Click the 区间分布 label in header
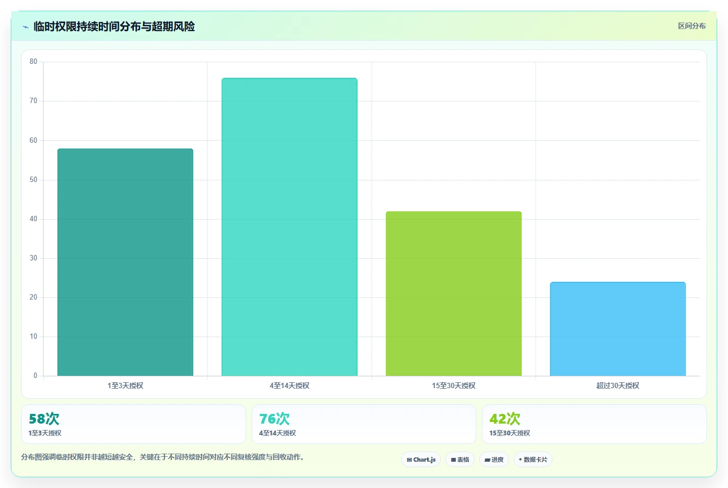 tap(691, 26)
